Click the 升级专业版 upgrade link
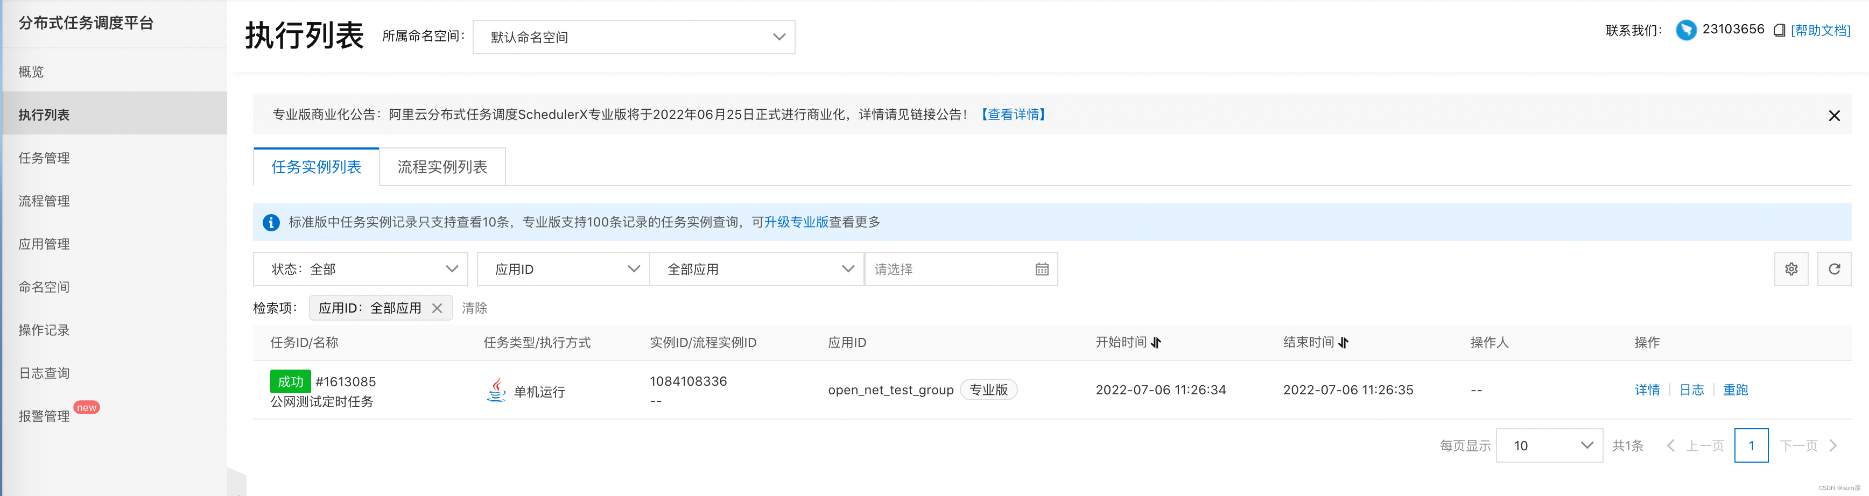The image size is (1869, 496). pyautogui.click(x=796, y=223)
